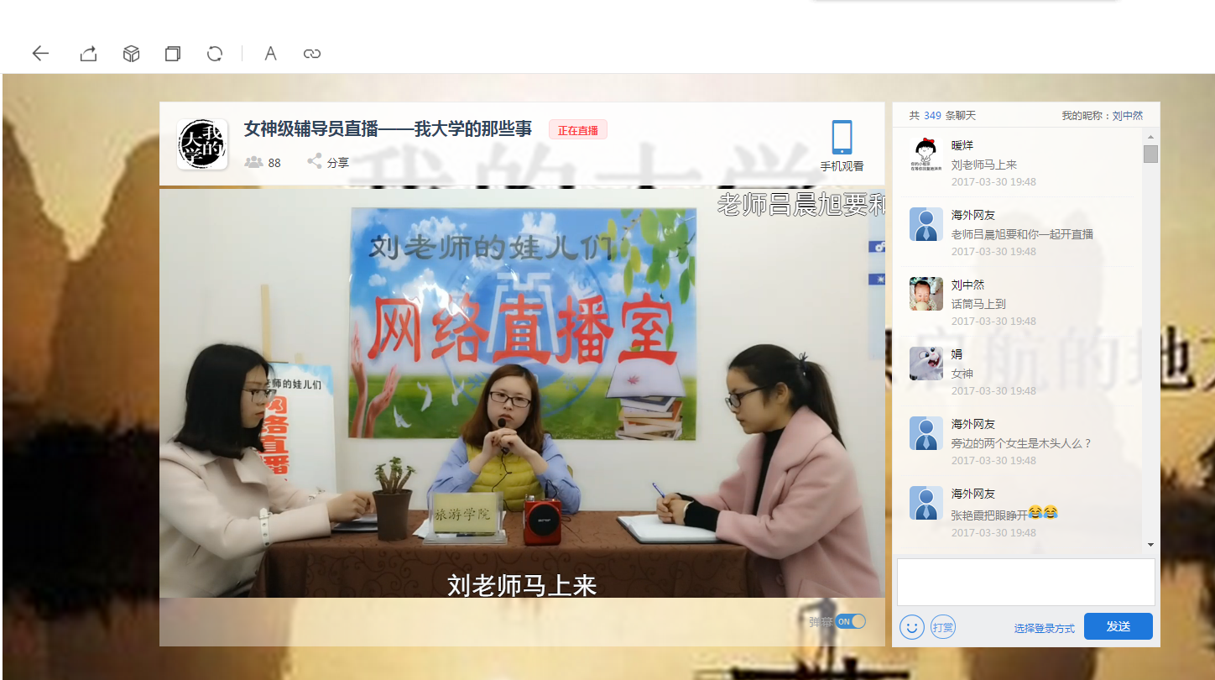Viewport: 1215px width, 680px height.
Task: Refresh the page with the circular arrows icon
Action: click(x=215, y=54)
